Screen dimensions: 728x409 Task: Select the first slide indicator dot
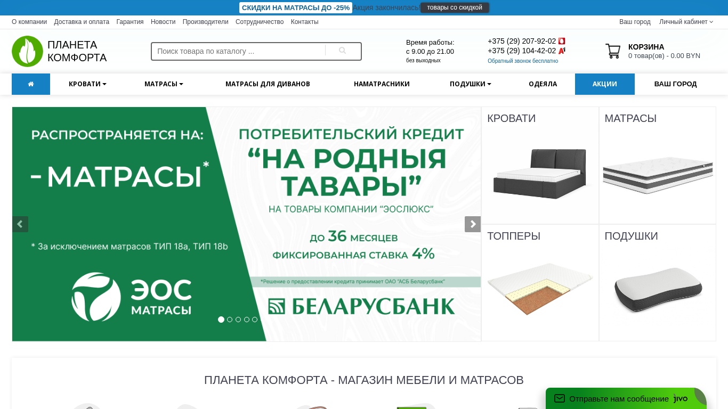click(x=221, y=320)
